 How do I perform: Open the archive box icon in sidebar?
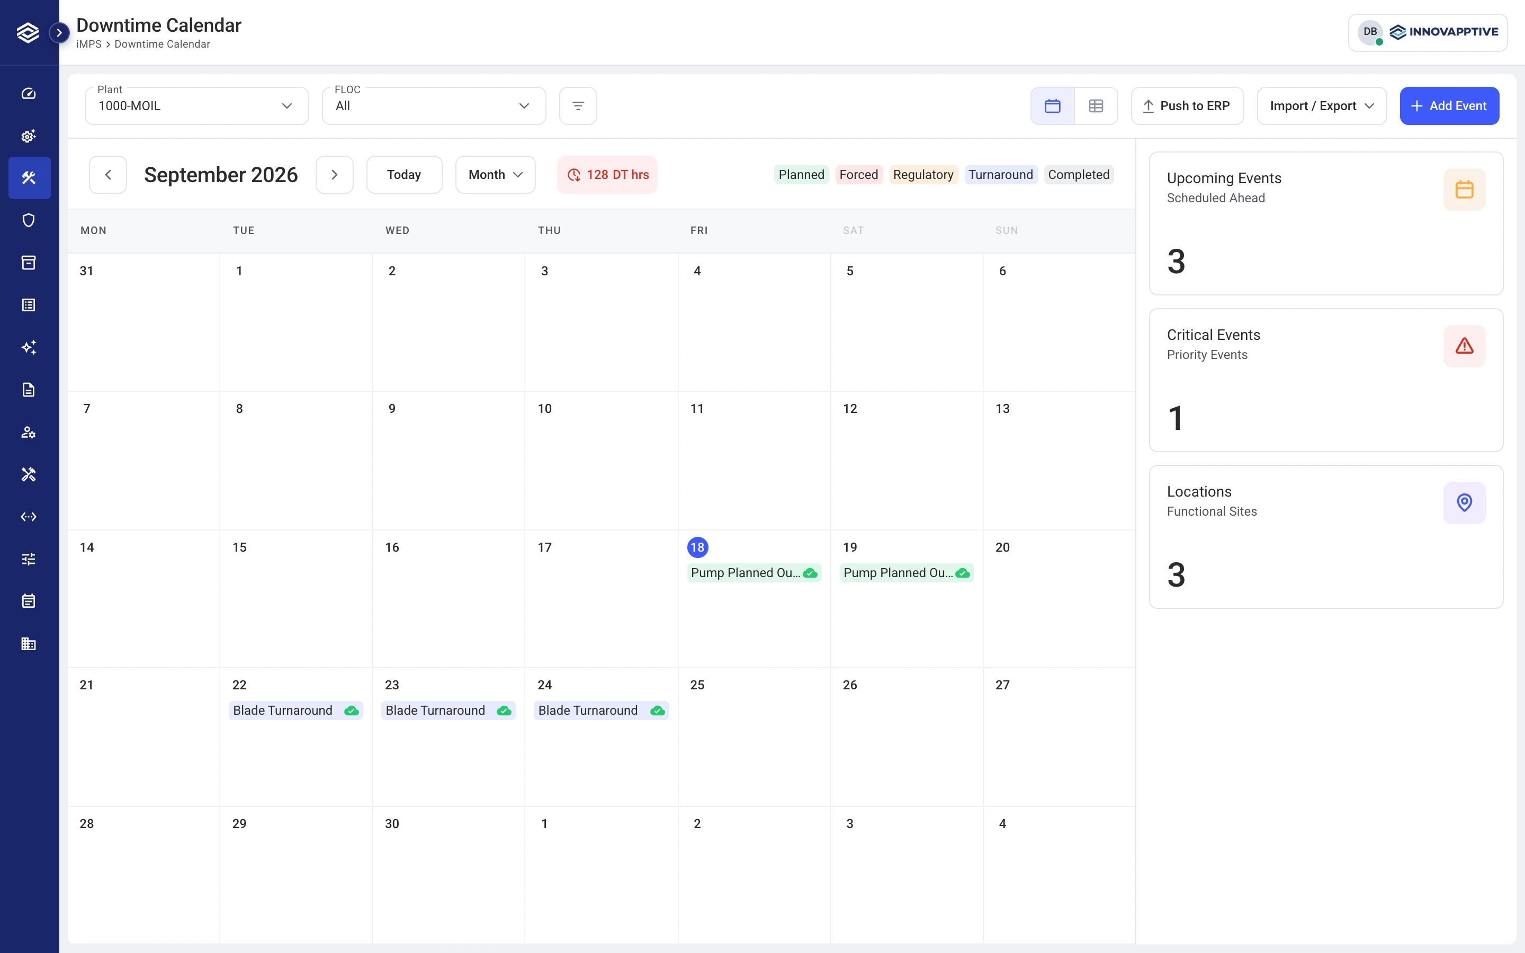click(x=29, y=262)
